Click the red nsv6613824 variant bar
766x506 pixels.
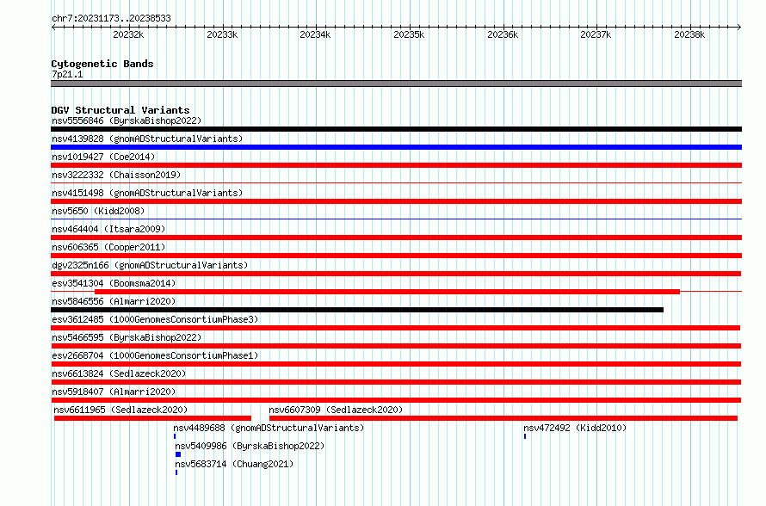click(396, 382)
